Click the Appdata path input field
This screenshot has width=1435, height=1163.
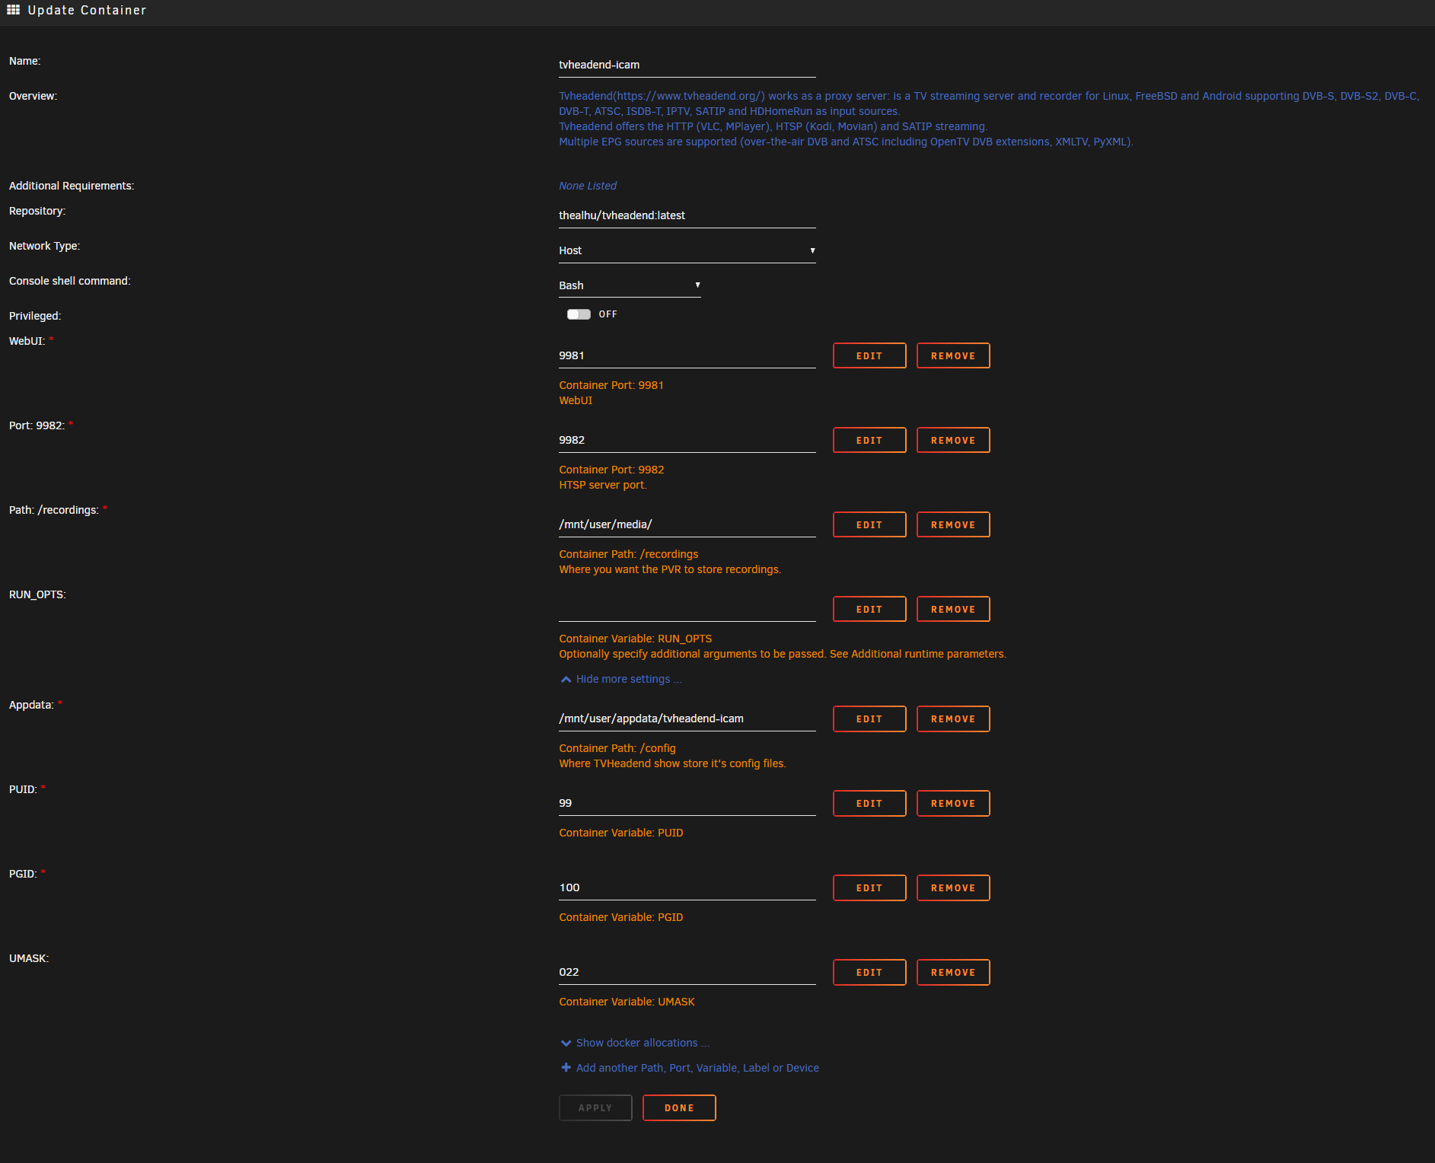pyautogui.click(x=687, y=719)
